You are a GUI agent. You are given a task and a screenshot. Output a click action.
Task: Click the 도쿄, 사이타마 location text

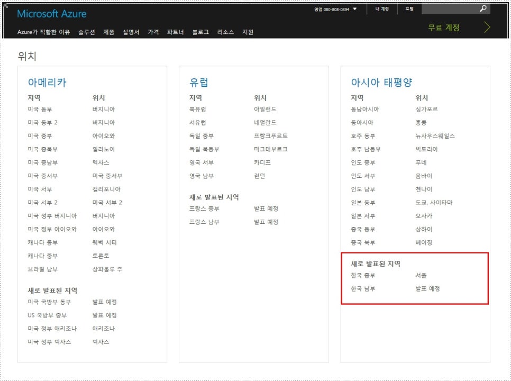click(x=434, y=203)
